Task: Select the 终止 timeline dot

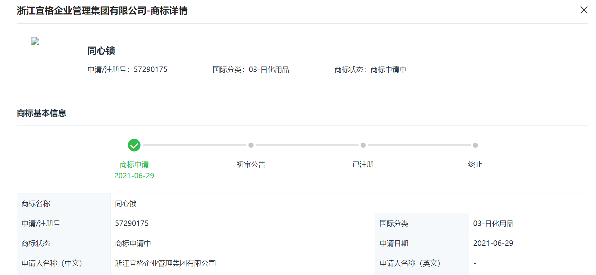Action: (x=475, y=145)
